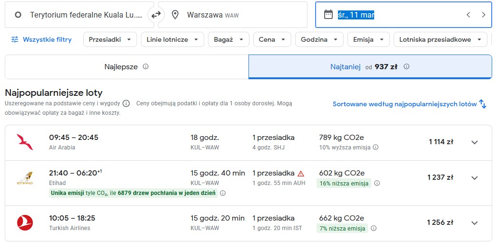The height and width of the screenshot is (250, 496).
Task: Click the Turkish Airlines logo
Action: point(25,222)
